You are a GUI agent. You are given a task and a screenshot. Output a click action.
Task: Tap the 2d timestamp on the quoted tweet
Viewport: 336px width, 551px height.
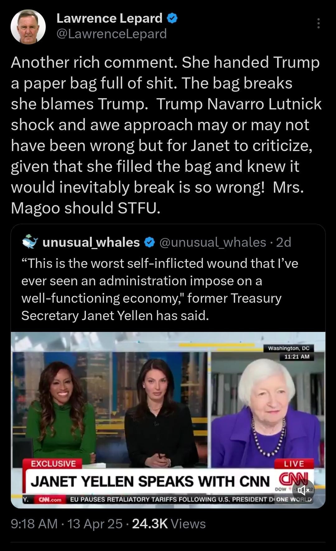pyautogui.click(x=283, y=242)
